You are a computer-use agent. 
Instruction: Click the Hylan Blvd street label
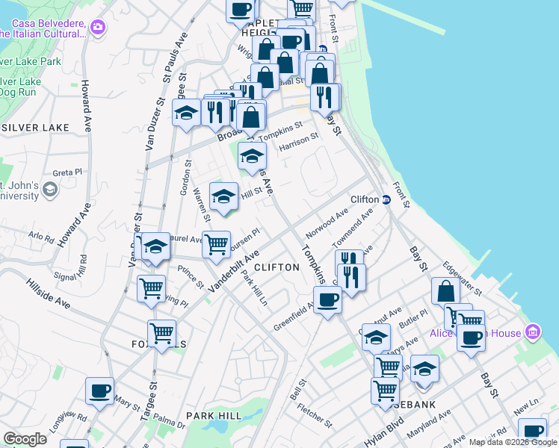[384, 432]
